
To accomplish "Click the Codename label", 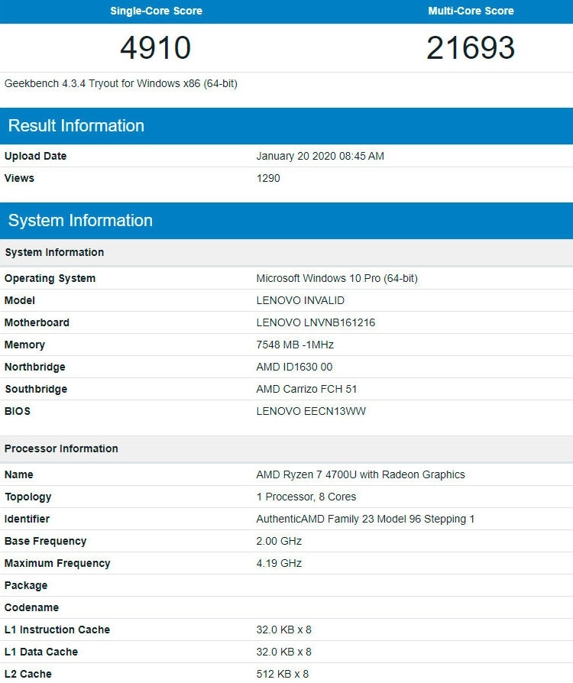I will point(31,607).
